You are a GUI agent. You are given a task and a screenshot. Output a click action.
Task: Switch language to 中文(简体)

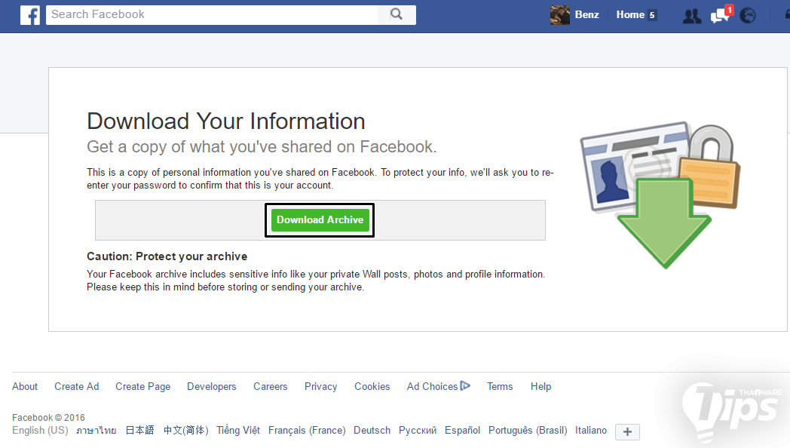(186, 431)
